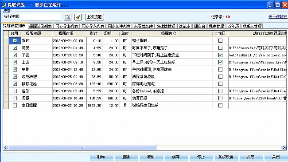This screenshot has height=162, width=288.
Task: Click the 200.00 period cell
Action: click(x=111, y=84)
